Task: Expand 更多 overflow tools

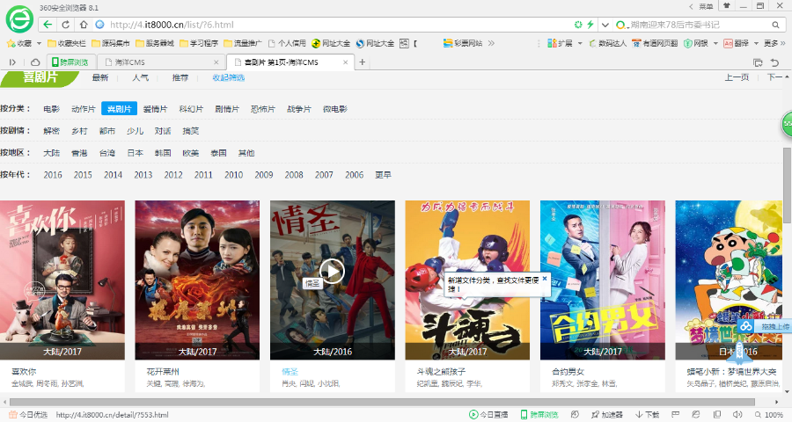Action: point(774,43)
